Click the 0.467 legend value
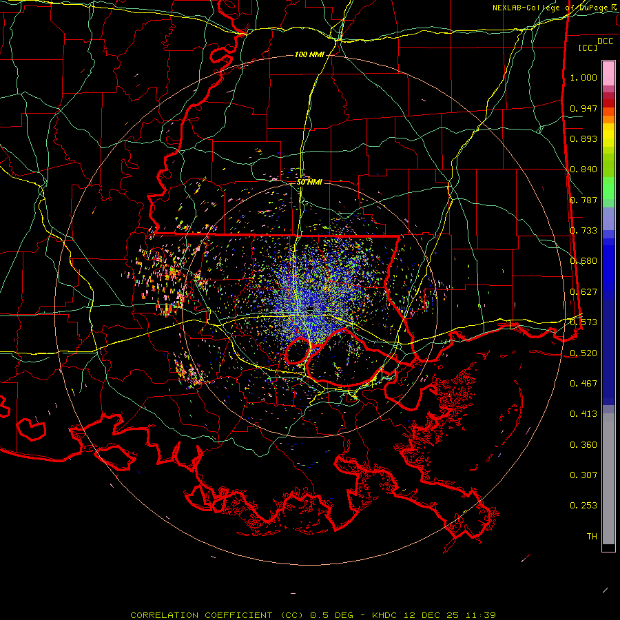Image resolution: width=620 pixels, height=620 pixels. pos(583,383)
